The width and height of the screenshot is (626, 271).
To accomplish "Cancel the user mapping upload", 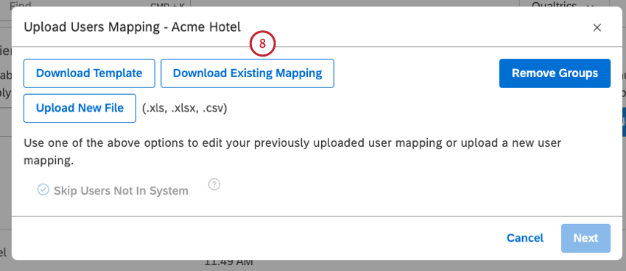I will tap(525, 238).
